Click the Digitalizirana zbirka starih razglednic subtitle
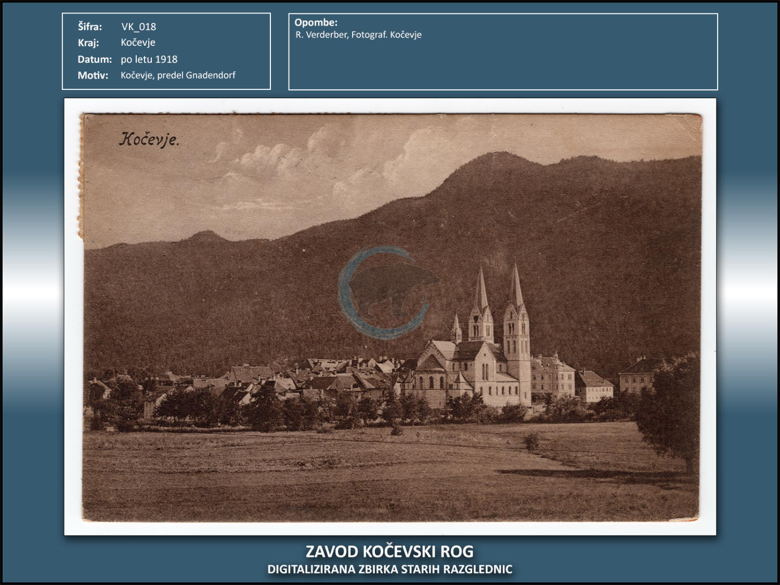This screenshot has height=585, width=780. (x=389, y=569)
